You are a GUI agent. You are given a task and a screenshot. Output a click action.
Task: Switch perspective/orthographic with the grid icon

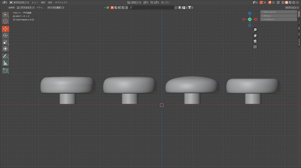coord(255,47)
